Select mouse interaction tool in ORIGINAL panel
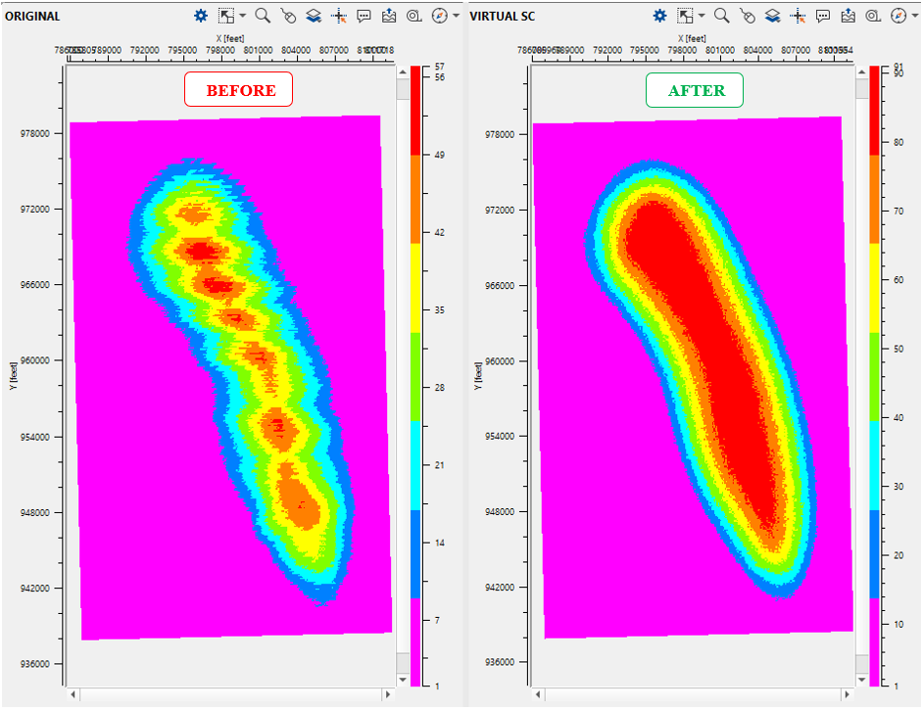 coord(288,16)
